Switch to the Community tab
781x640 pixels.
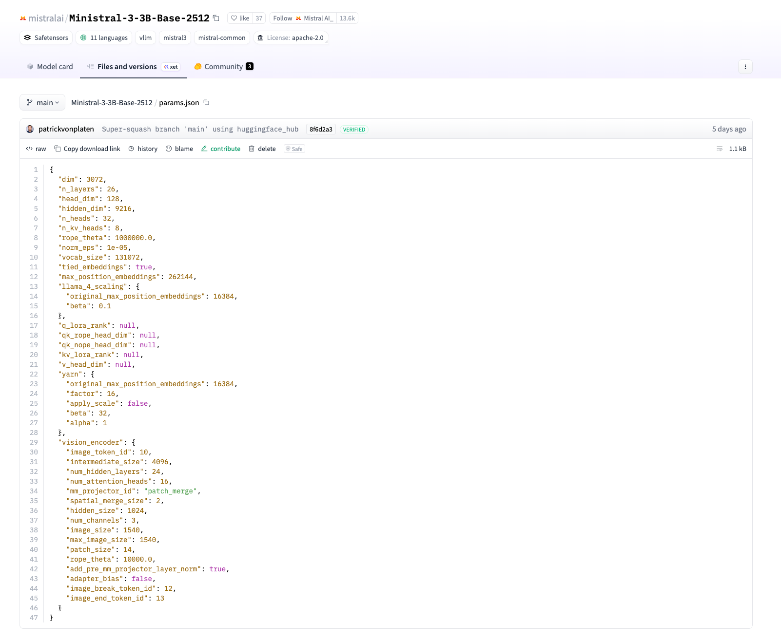coord(224,66)
